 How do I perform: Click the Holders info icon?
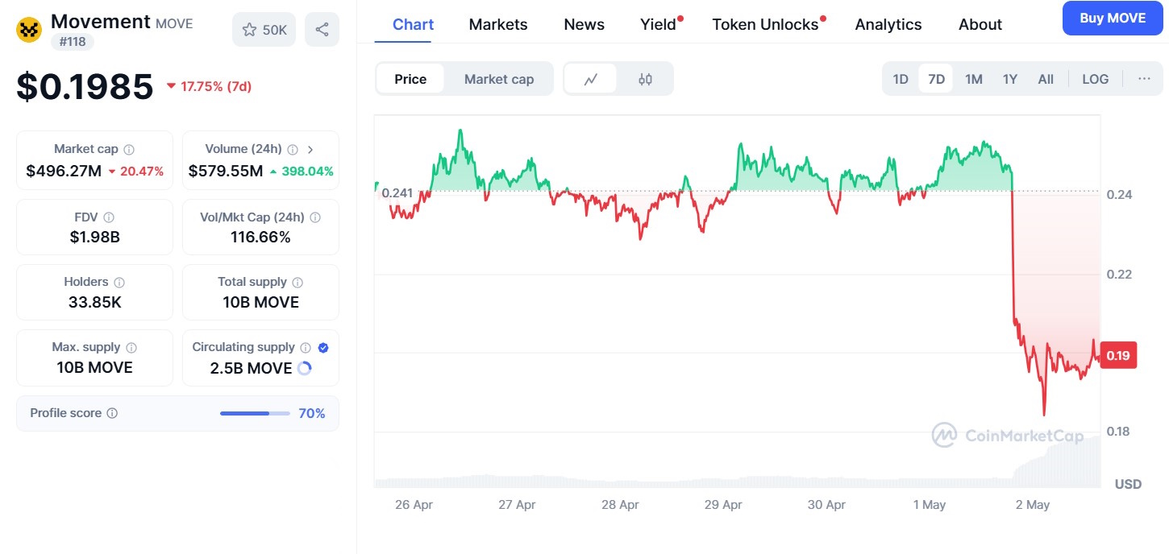(119, 283)
